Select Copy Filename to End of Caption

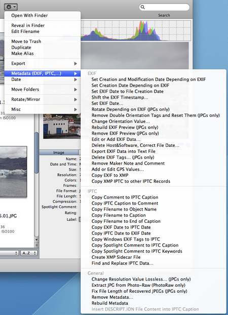point(154,221)
